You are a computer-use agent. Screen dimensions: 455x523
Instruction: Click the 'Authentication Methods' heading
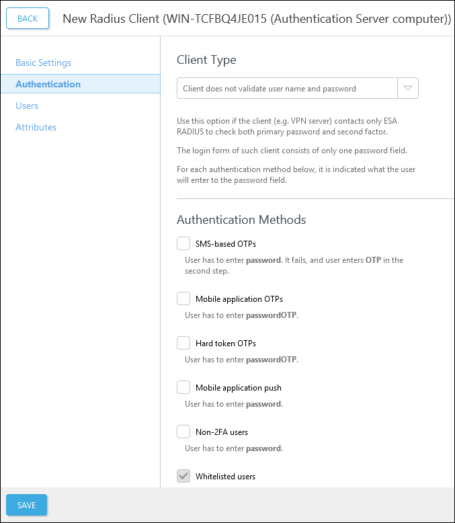(x=241, y=220)
